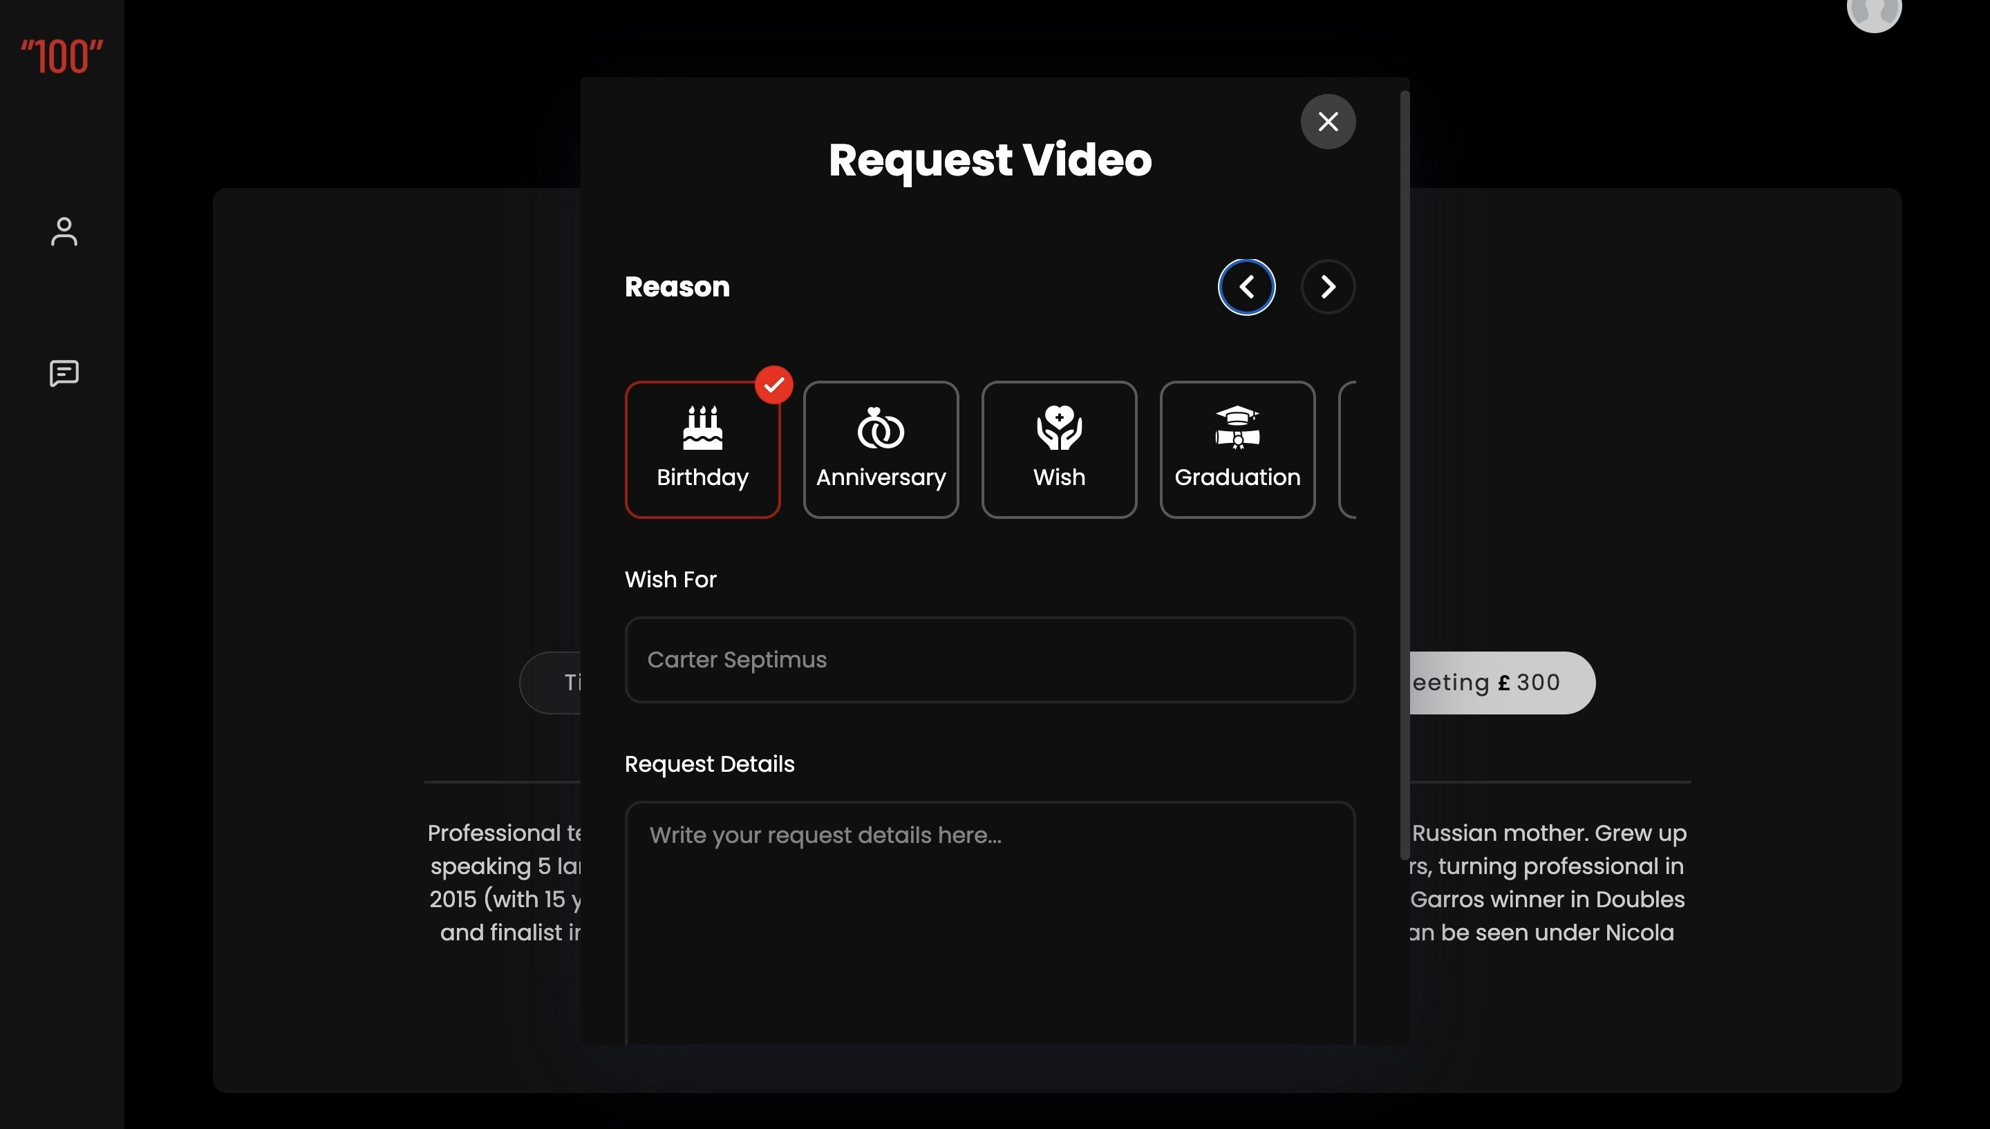Open the profile icon in sidebar

64,232
